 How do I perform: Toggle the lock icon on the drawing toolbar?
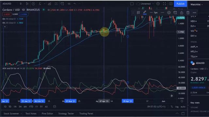click(x=182, y=13)
